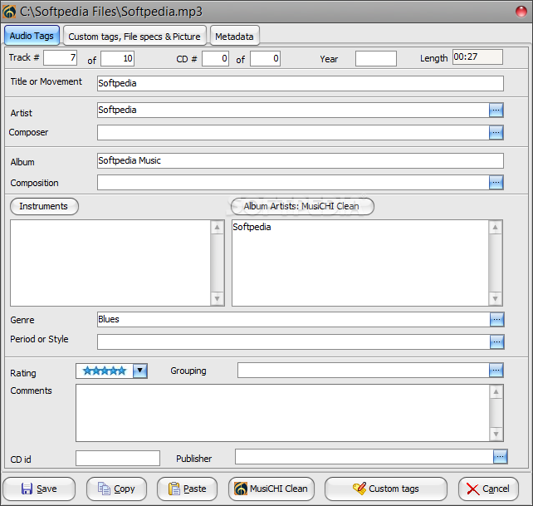Viewport: 533px width, 506px height.
Task: Open the Grouping field browse button
Action: click(x=496, y=370)
